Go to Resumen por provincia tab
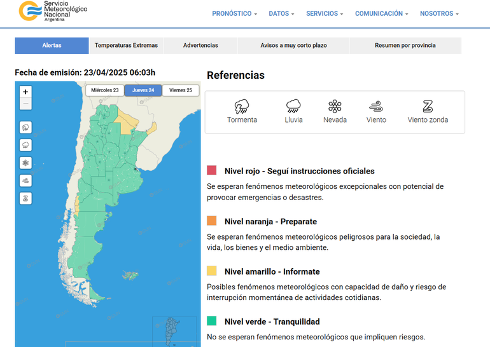Screen dimensions: 490x347 [x=405, y=46]
